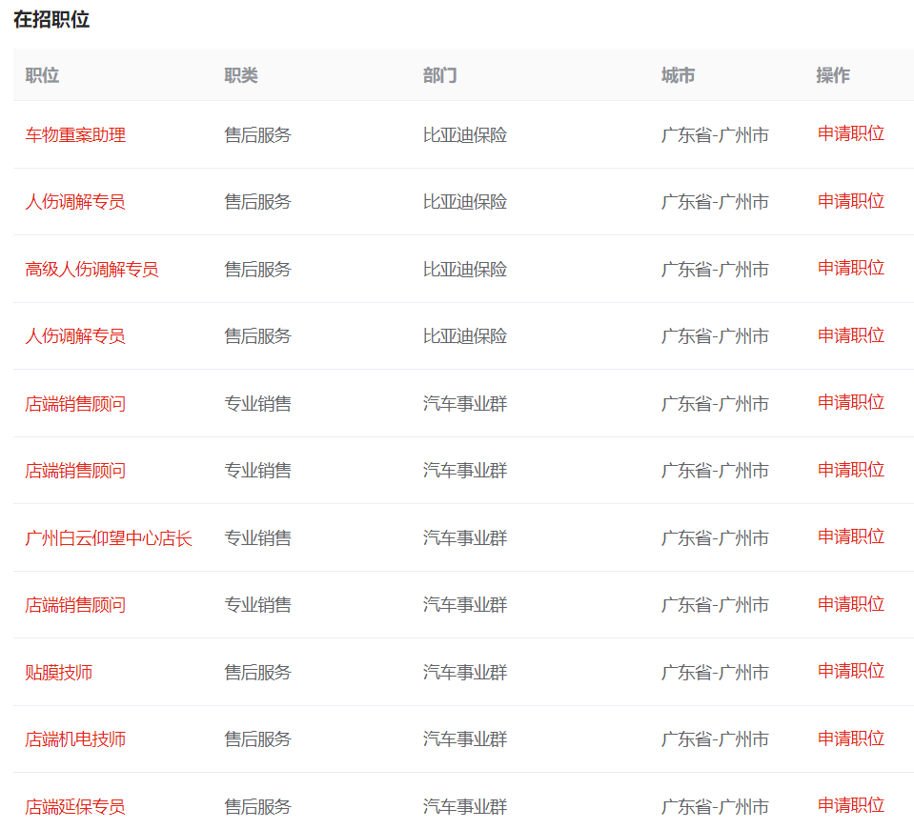Select 广东省-广州市 in the 贴膜技师 row
914x829 pixels.
pyautogui.click(x=715, y=673)
